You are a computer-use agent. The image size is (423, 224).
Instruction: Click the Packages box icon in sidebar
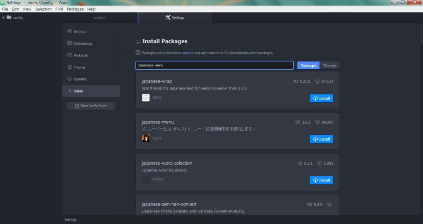coord(69,55)
